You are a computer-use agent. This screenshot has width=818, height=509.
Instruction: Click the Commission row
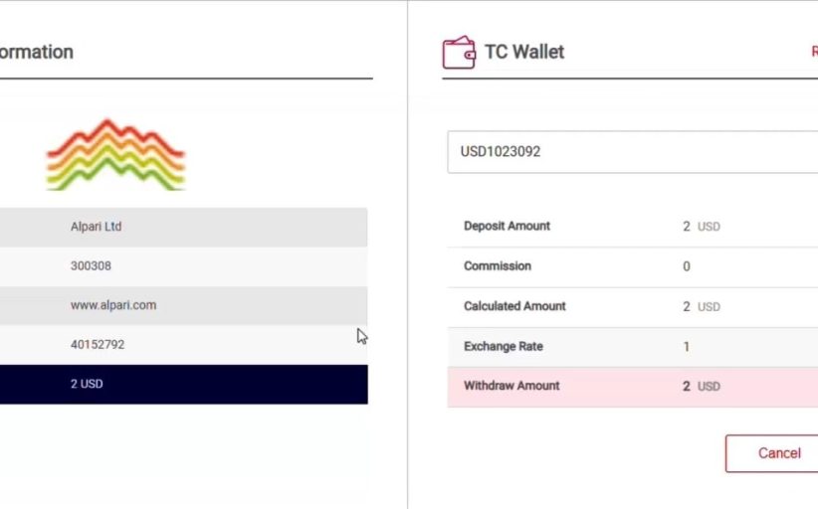click(x=632, y=266)
